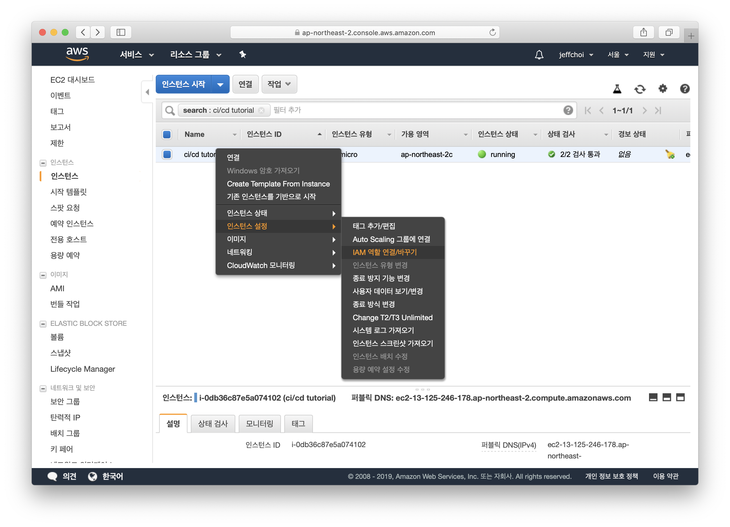Minimize the details pane
730x527 pixels.
pos(653,397)
